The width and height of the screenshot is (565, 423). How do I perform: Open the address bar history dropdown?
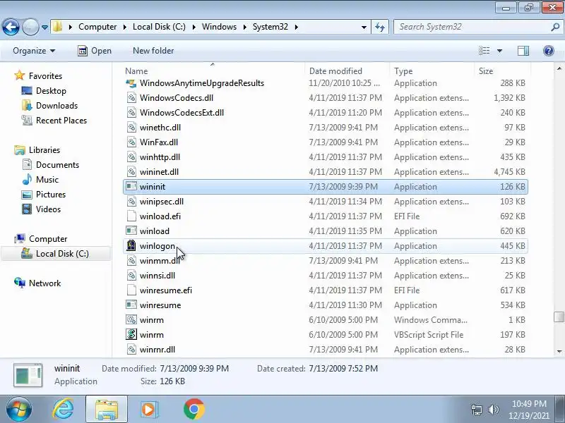[x=364, y=27]
